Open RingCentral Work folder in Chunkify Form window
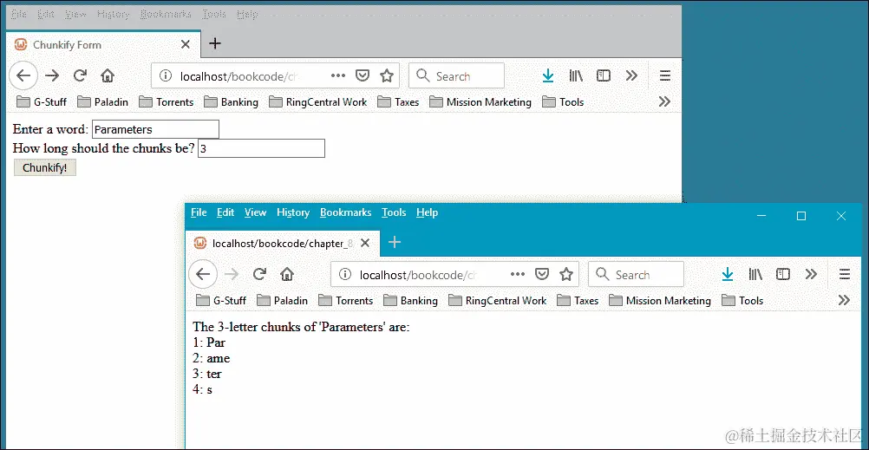Image resolution: width=869 pixels, height=450 pixels. 317,102
